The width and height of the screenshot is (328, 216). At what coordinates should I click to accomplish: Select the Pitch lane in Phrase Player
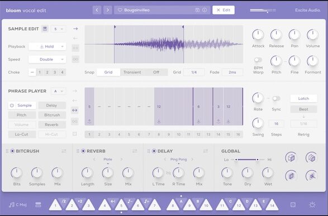pos(22,115)
